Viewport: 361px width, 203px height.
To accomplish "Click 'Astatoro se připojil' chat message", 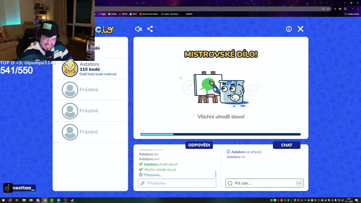I will [244, 152].
